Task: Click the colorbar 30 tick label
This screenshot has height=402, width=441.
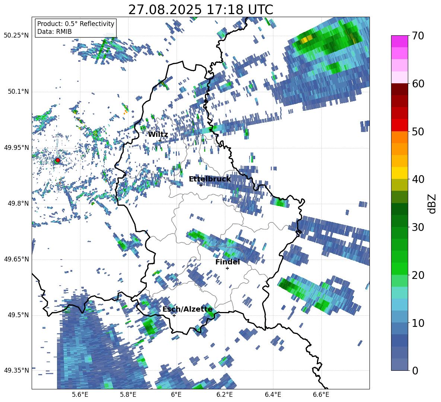Action: (418, 227)
